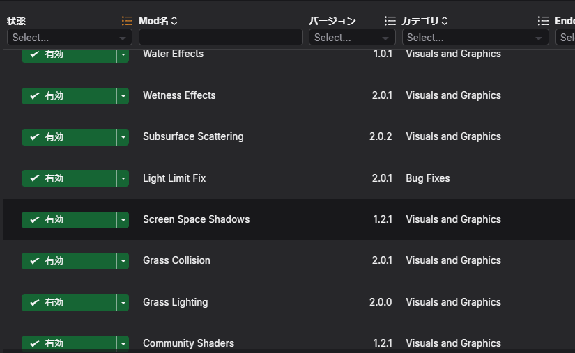Click the checkmark icon on Grass Lighting row

coord(35,302)
